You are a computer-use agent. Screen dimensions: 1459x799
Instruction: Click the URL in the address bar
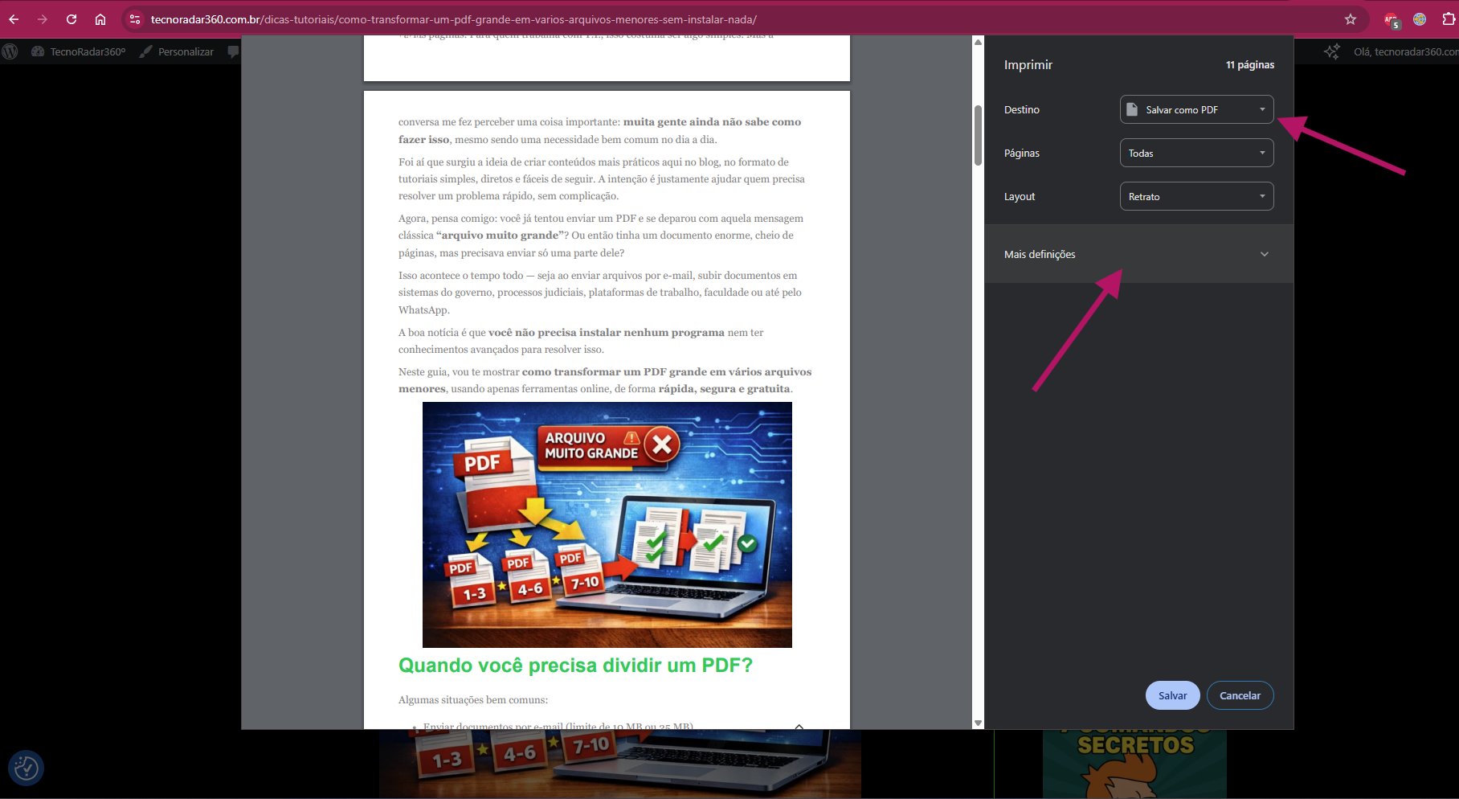tap(454, 19)
